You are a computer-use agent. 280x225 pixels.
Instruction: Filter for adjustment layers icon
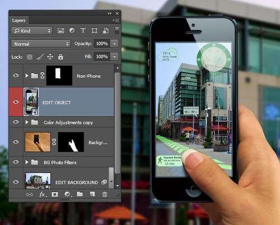(72, 30)
